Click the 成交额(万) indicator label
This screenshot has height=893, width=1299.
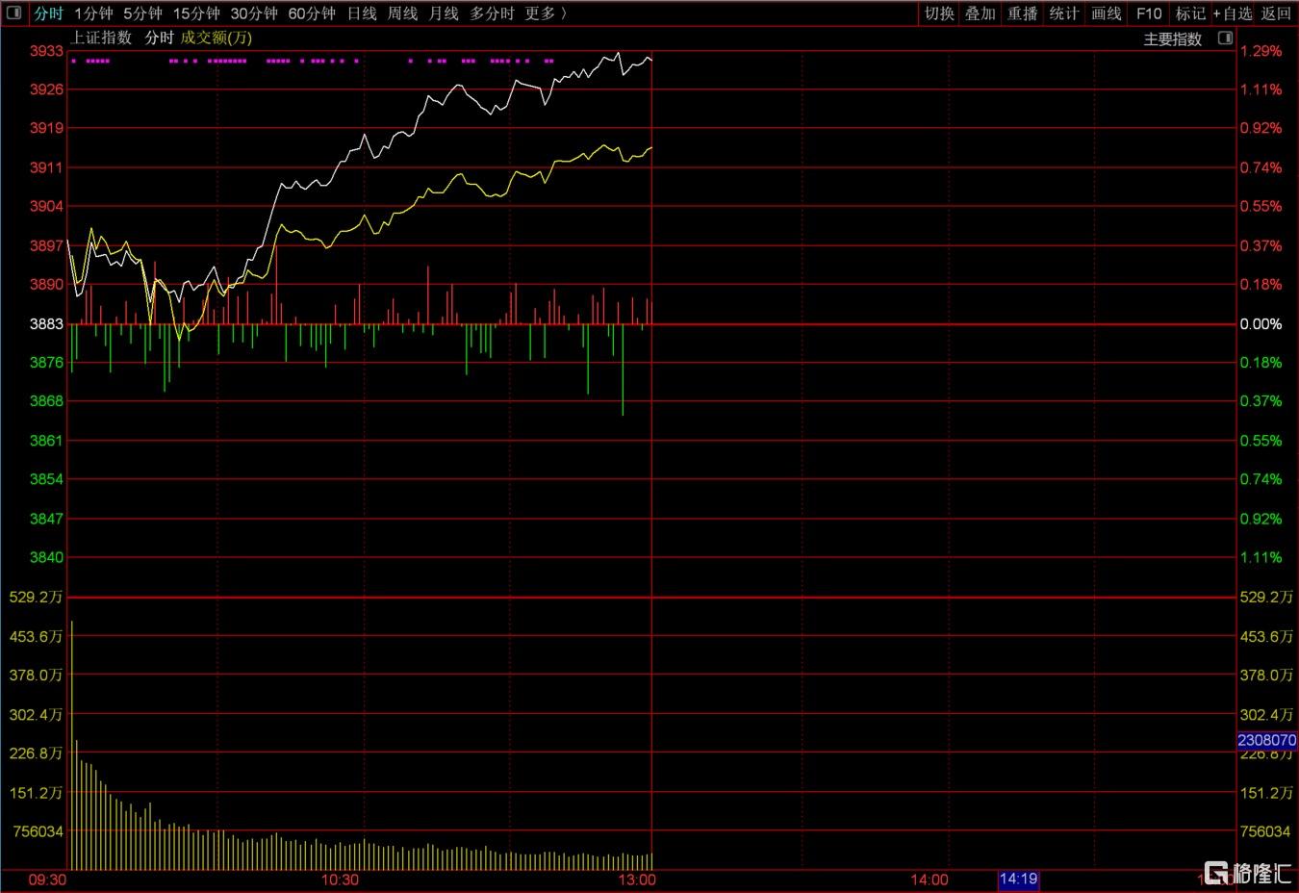[216, 38]
